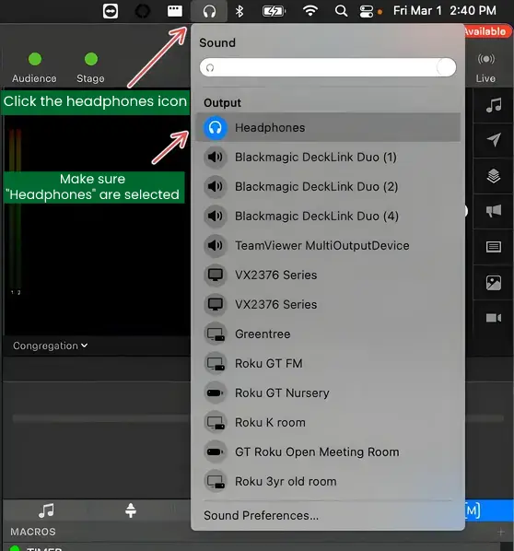Choose Roku GT Nursery output
The image size is (514, 551).
(x=328, y=393)
